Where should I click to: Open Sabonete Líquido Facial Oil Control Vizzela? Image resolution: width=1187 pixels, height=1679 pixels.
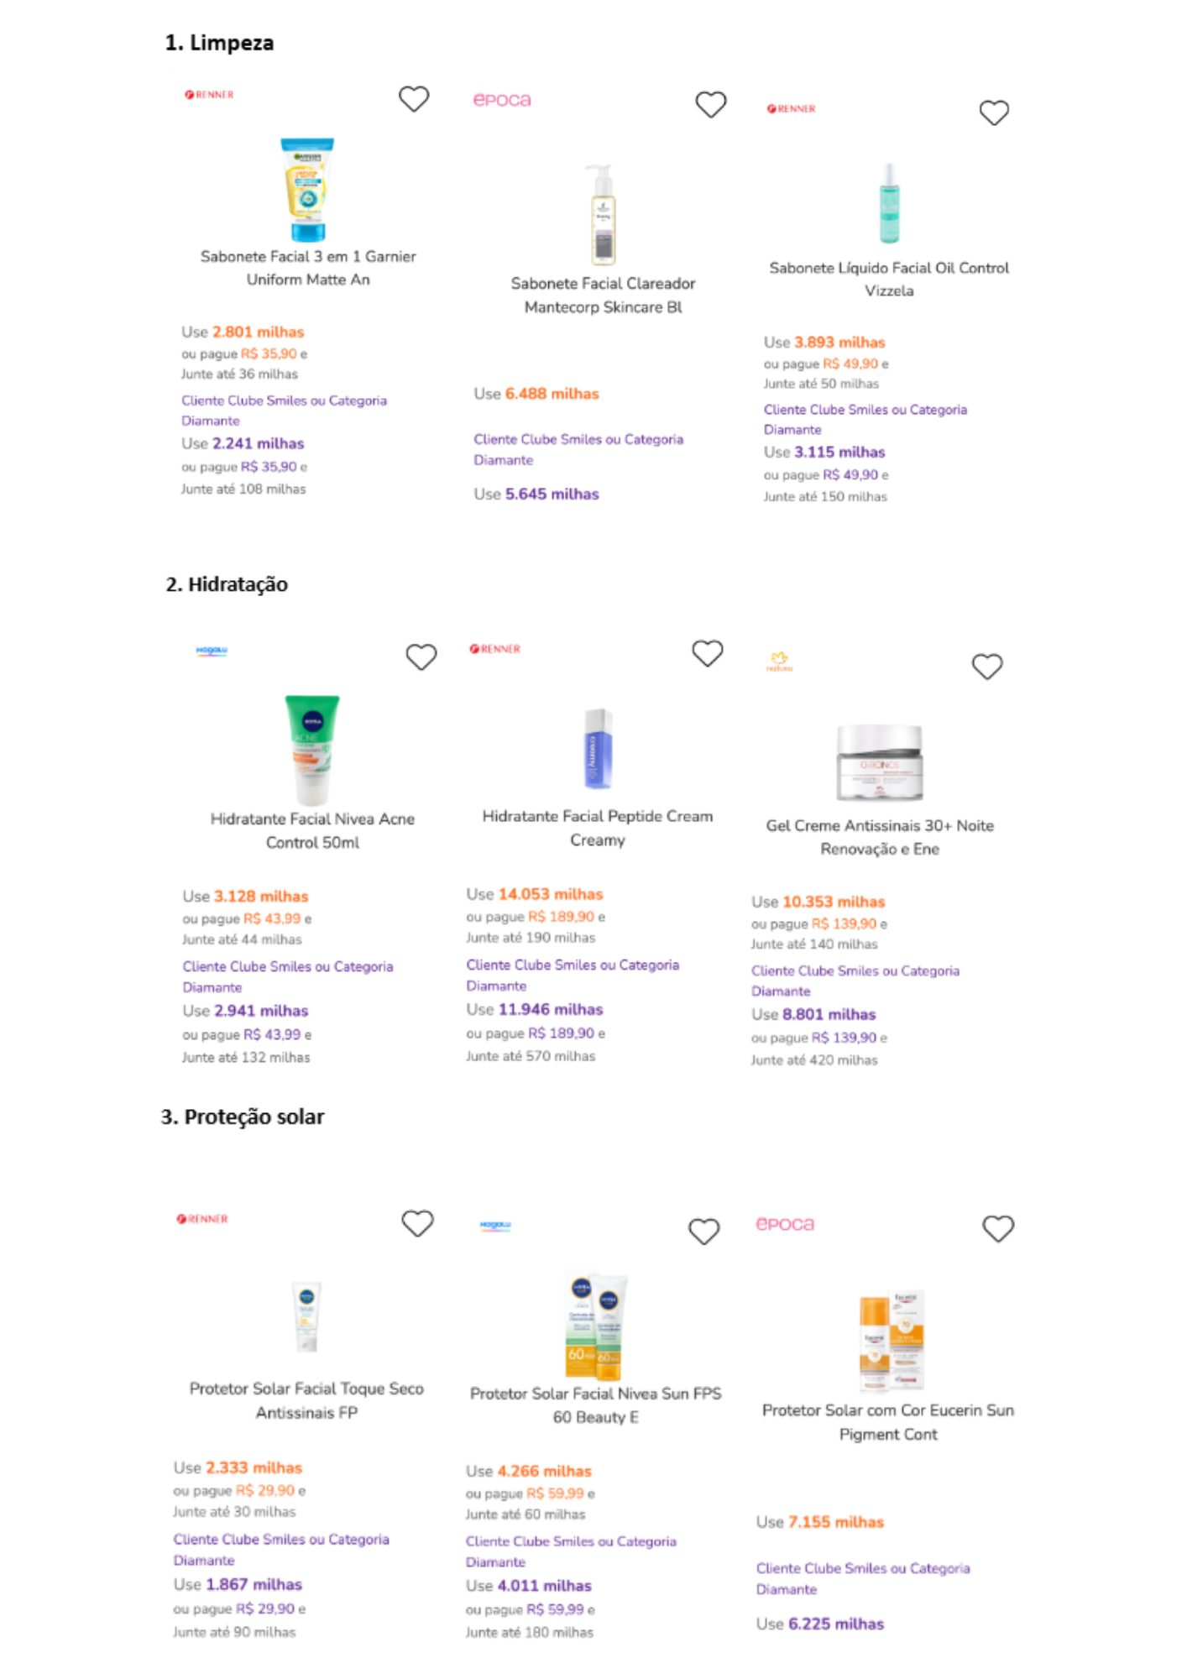[888, 280]
